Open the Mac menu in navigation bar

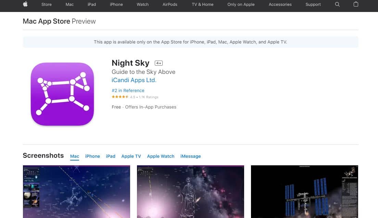coord(70,4)
